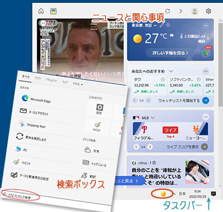The height and width of the screenshot is (212, 223).
Task: Open the citrus article headline
Action: point(156,176)
